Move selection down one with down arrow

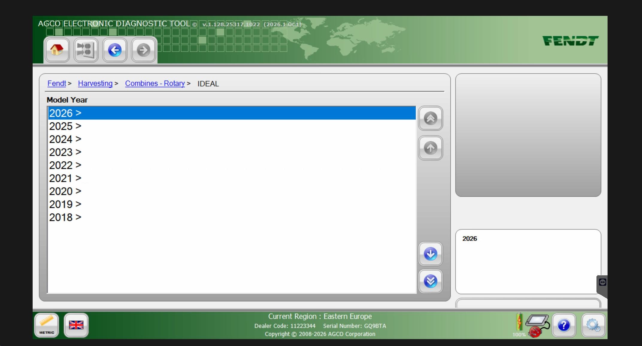coord(431,254)
